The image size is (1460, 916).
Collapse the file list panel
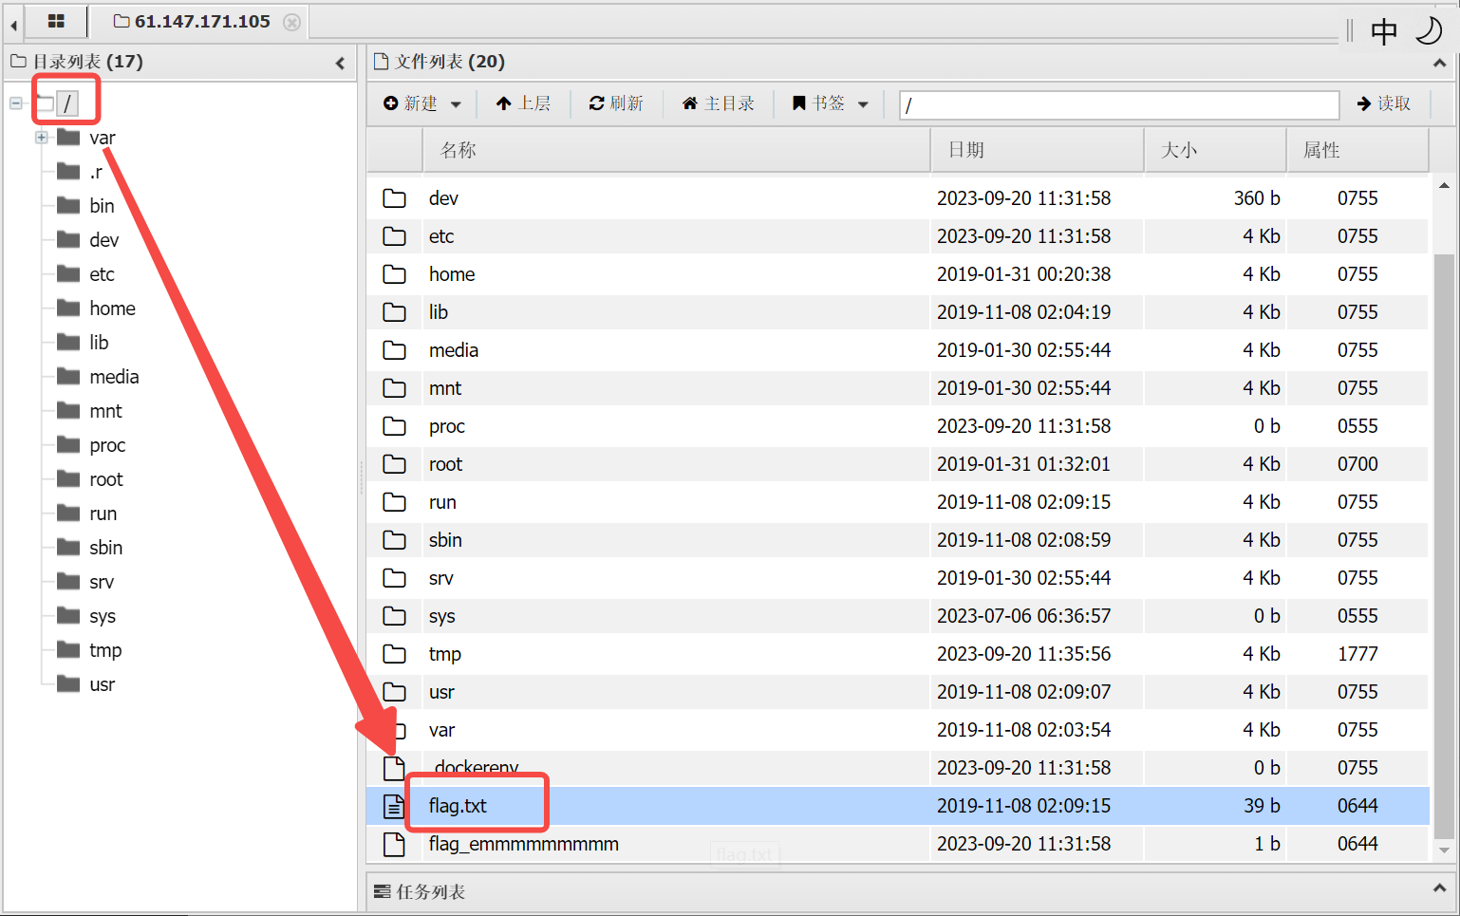(1439, 63)
